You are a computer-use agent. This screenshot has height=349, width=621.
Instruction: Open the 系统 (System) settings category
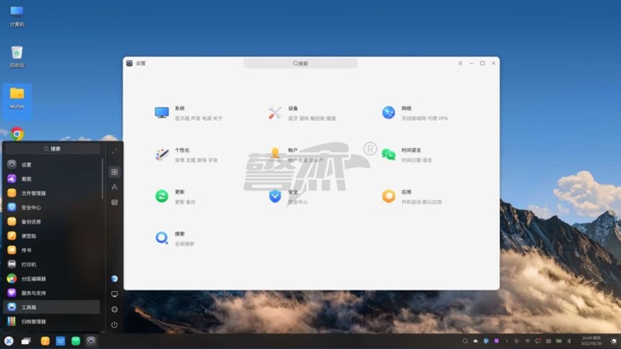162,112
